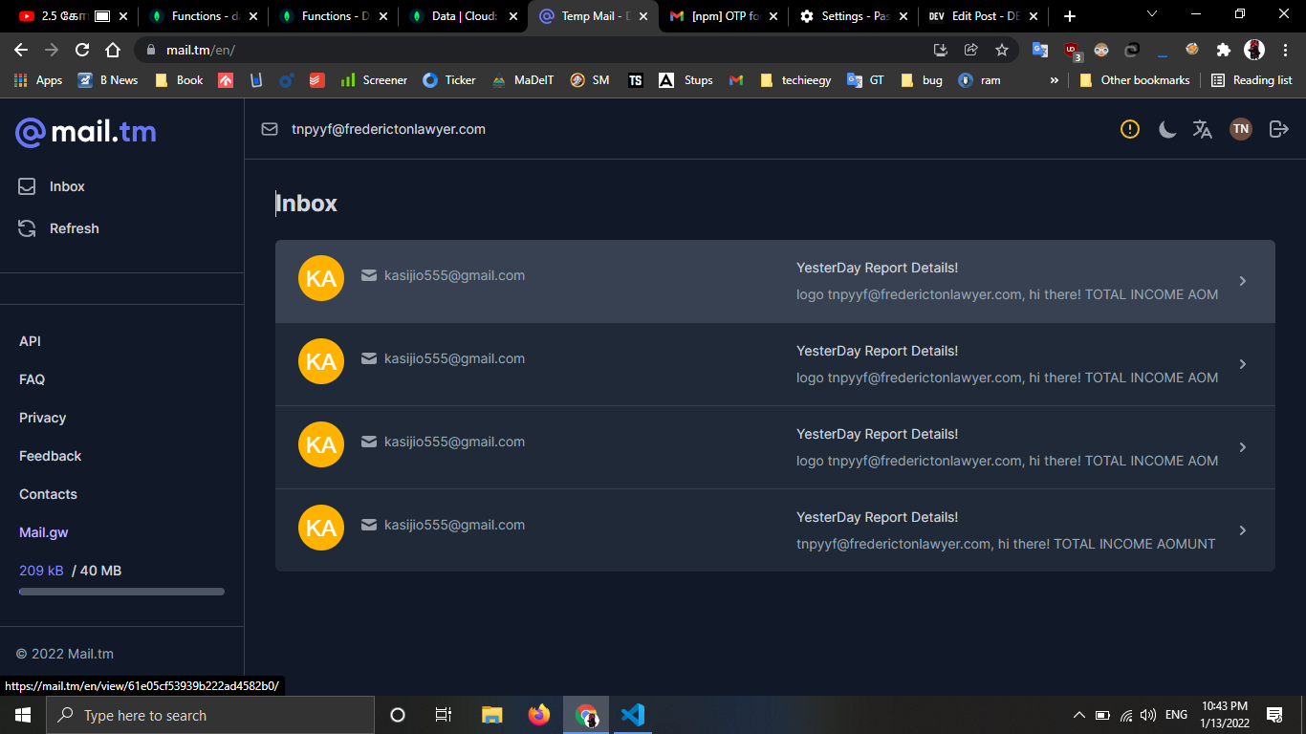Open the language translation icon
This screenshot has width=1306, height=734.
coord(1203,129)
